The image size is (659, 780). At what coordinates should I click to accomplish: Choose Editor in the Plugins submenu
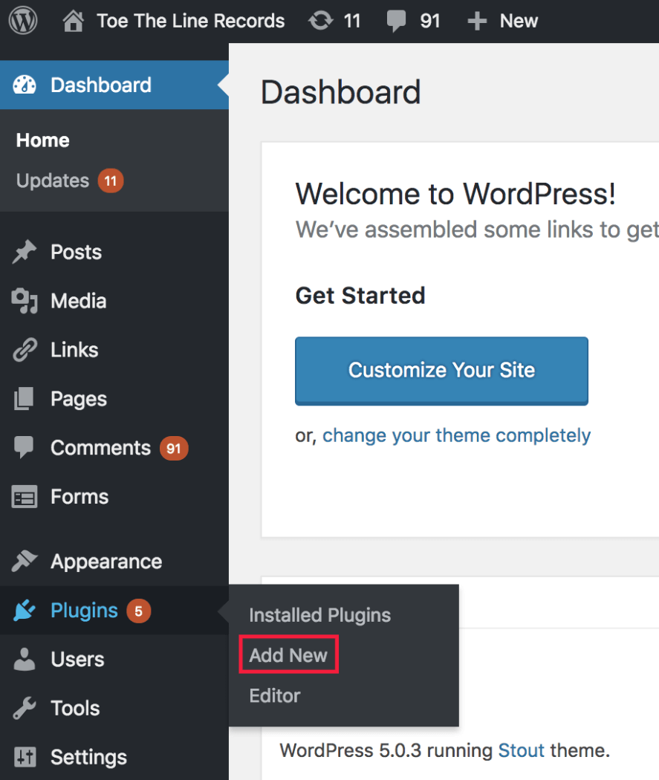point(275,695)
